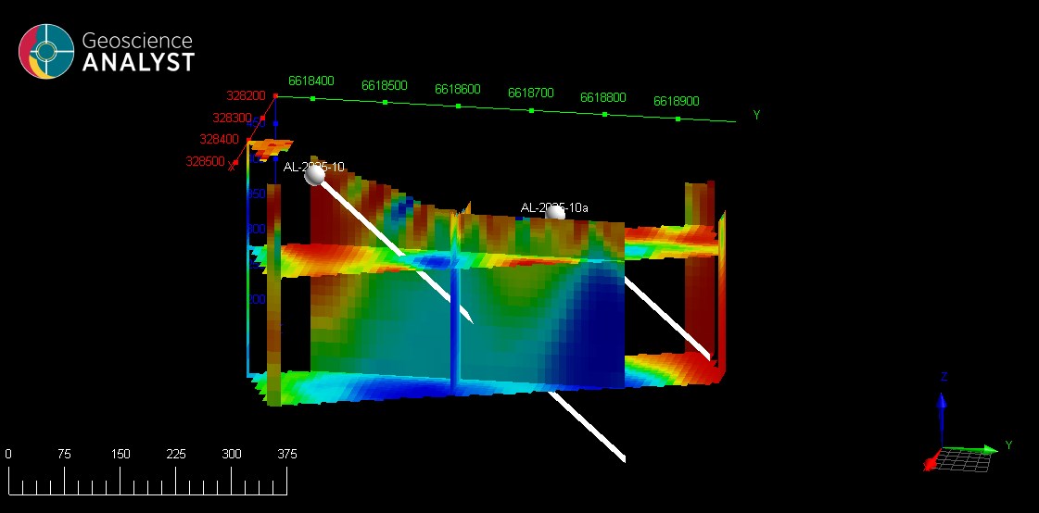The width and height of the screenshot is (1039, 513).
Task: Click the green Y label ending the northing axis
Action: tap(756, 116)
